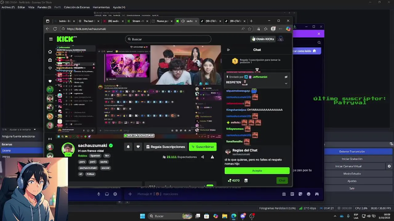Open a new Edge tab
This screenshot has height=221, width=394.
click(x=251, y=21)
